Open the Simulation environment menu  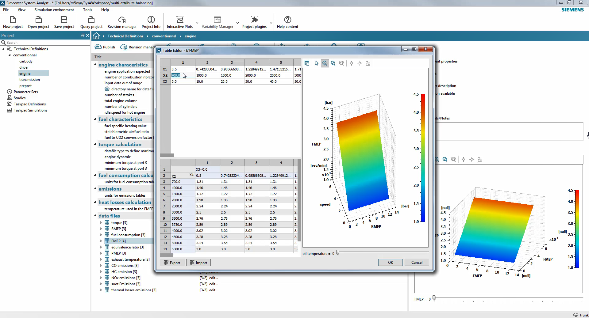point(54,9)
